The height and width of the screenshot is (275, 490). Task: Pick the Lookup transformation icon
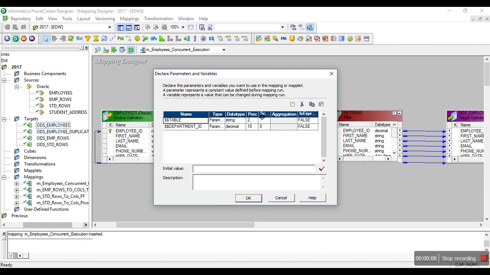point(104,39)
